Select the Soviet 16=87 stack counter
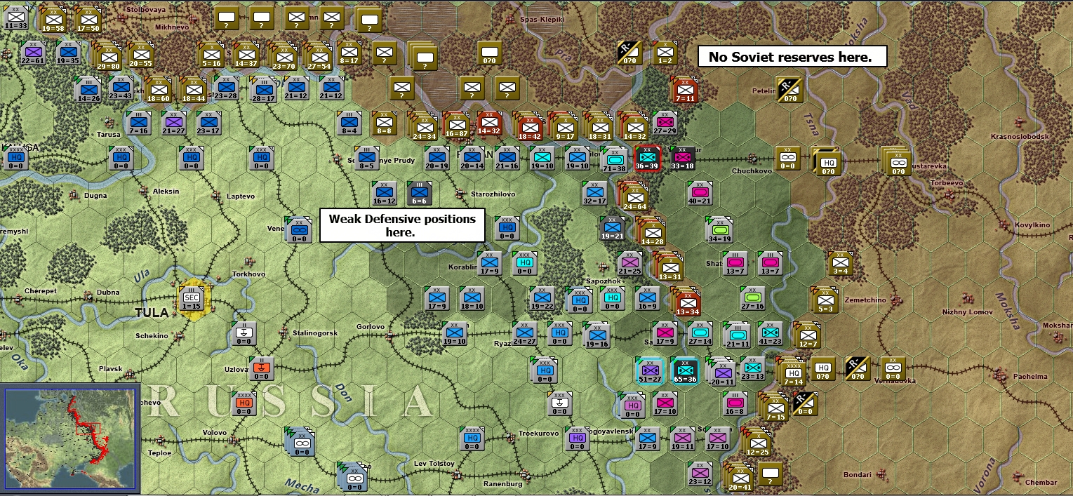Screen dimensions: 1073x496 [457, 125]
